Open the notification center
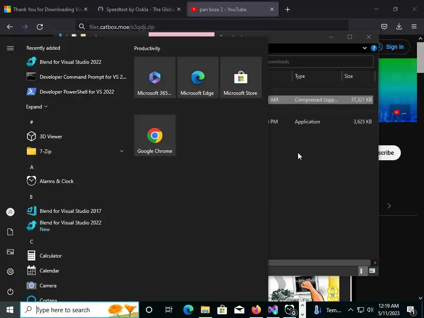The height and width of the screenshot is (318, 424). [411, 310]
